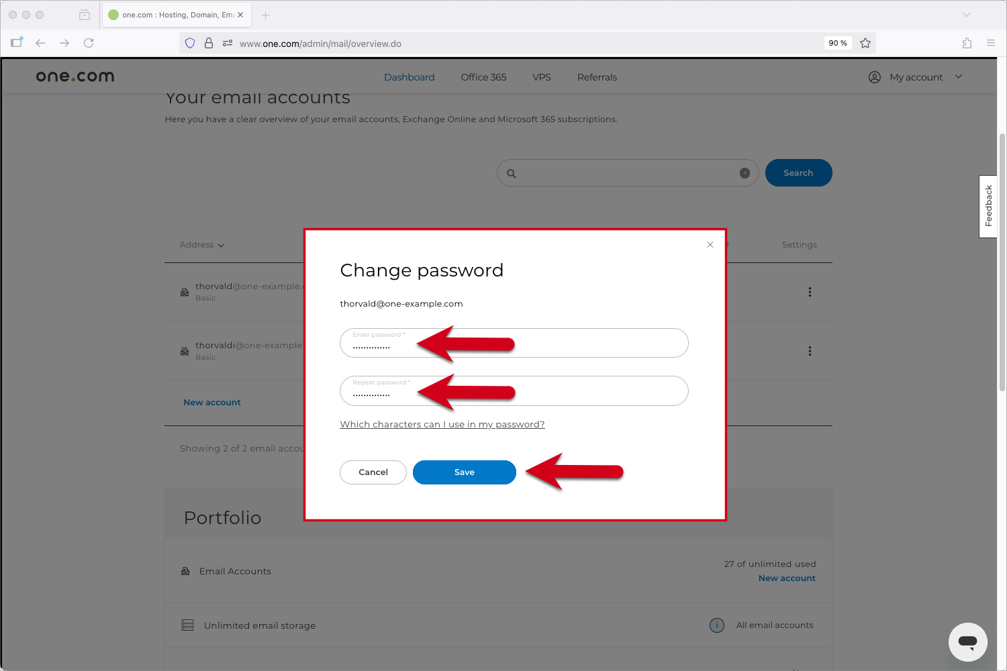1007x671 pixels.
Task: Open the chat support bubble
Action: 967,641
